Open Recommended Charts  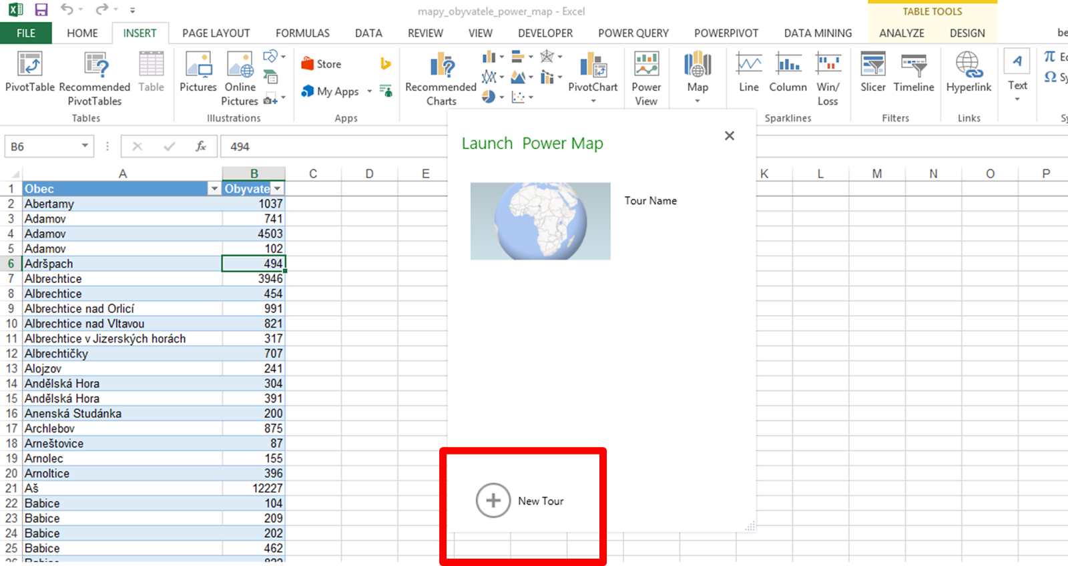tap(441, 79)
